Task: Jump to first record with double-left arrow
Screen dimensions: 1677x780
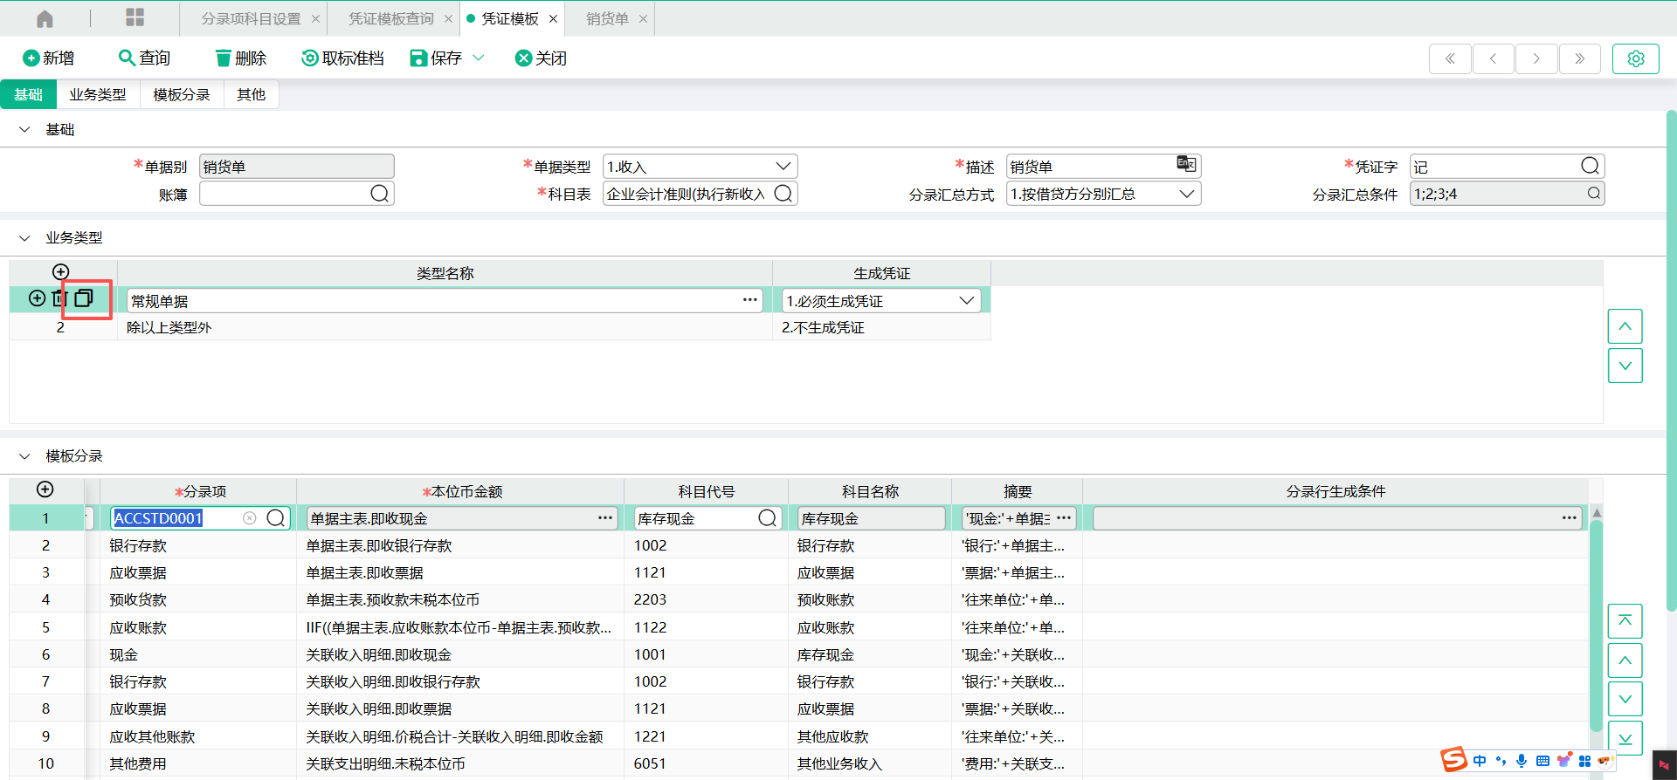Action: pyautogui.click(x=1450, y=58)
